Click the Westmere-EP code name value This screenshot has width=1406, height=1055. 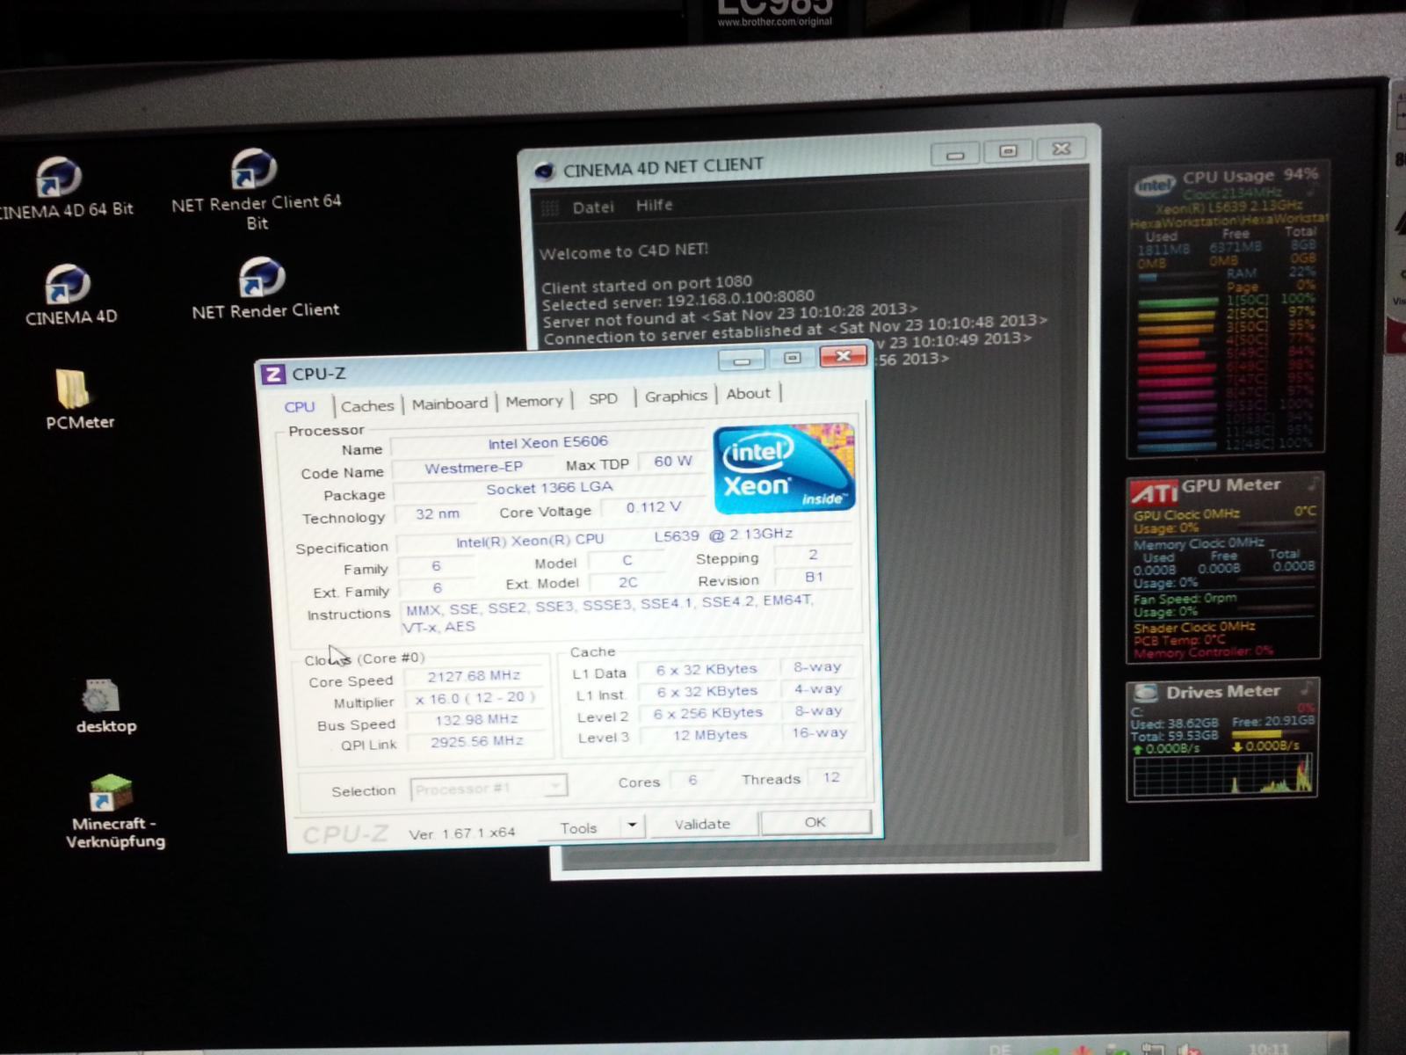(473, 468)
